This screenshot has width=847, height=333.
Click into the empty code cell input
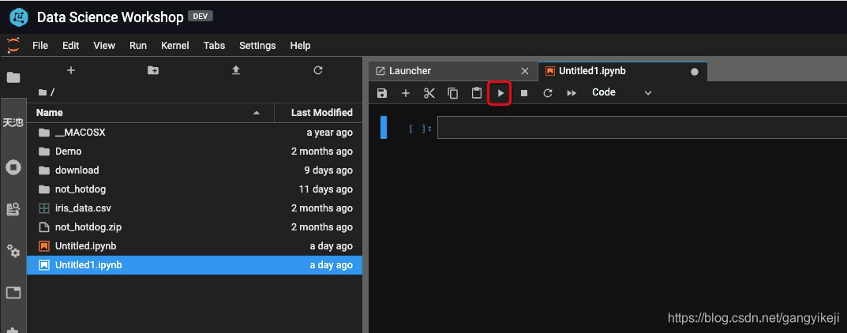point(642,127)
